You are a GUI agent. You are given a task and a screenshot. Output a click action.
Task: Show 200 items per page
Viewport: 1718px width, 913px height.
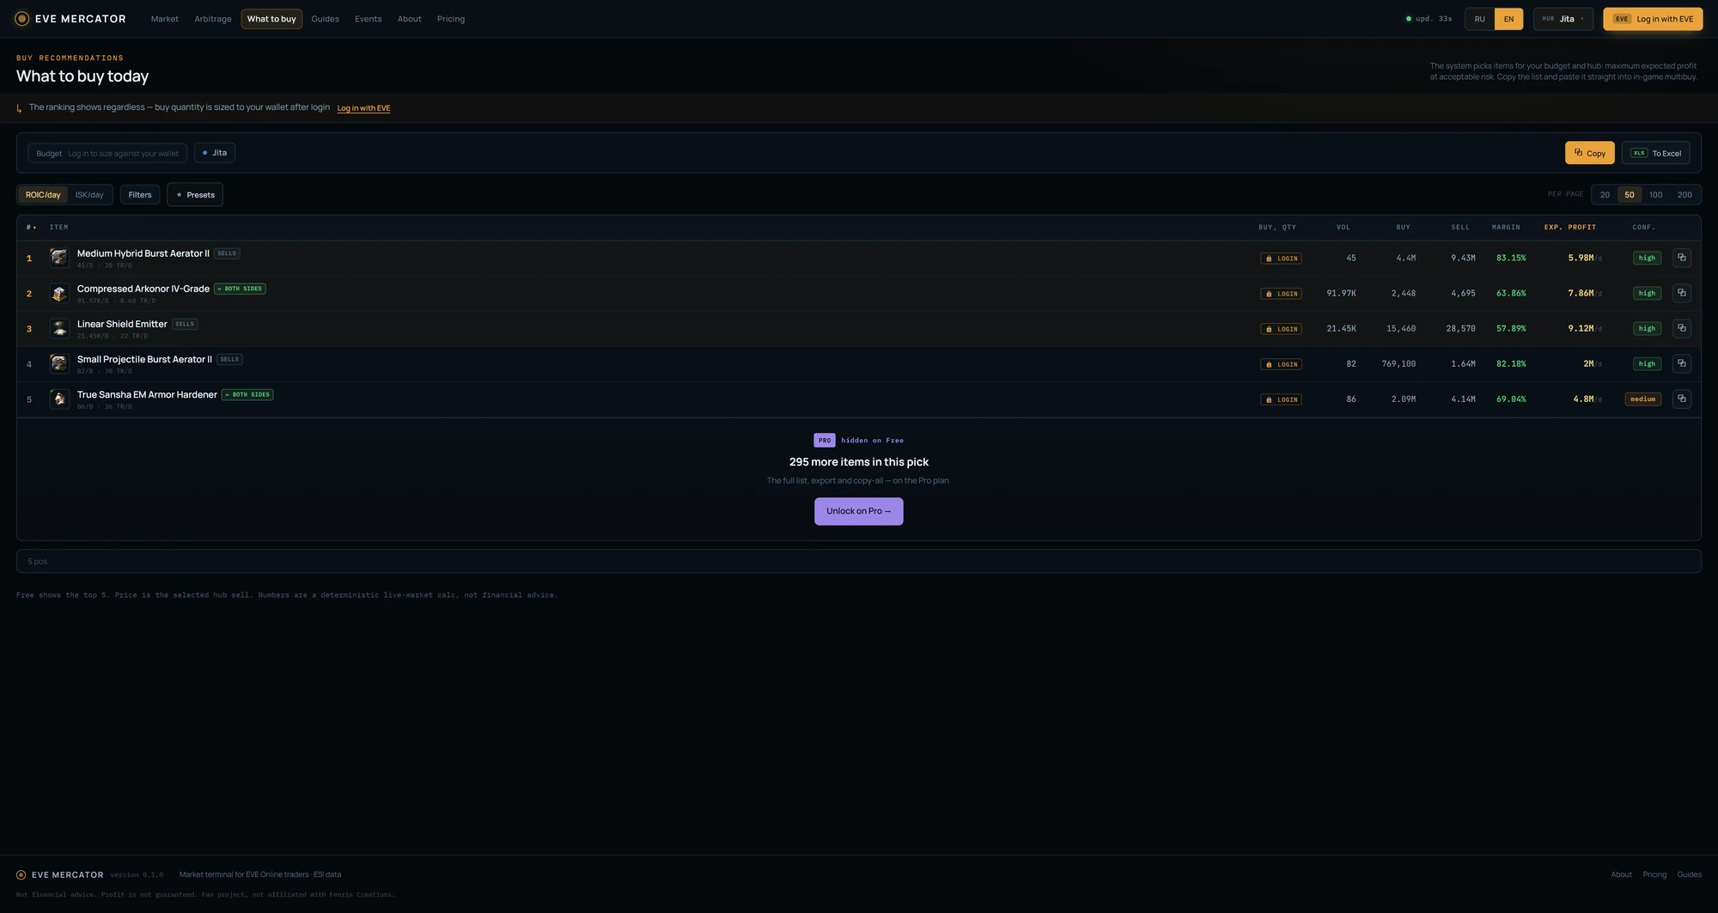click(1684, 195)
